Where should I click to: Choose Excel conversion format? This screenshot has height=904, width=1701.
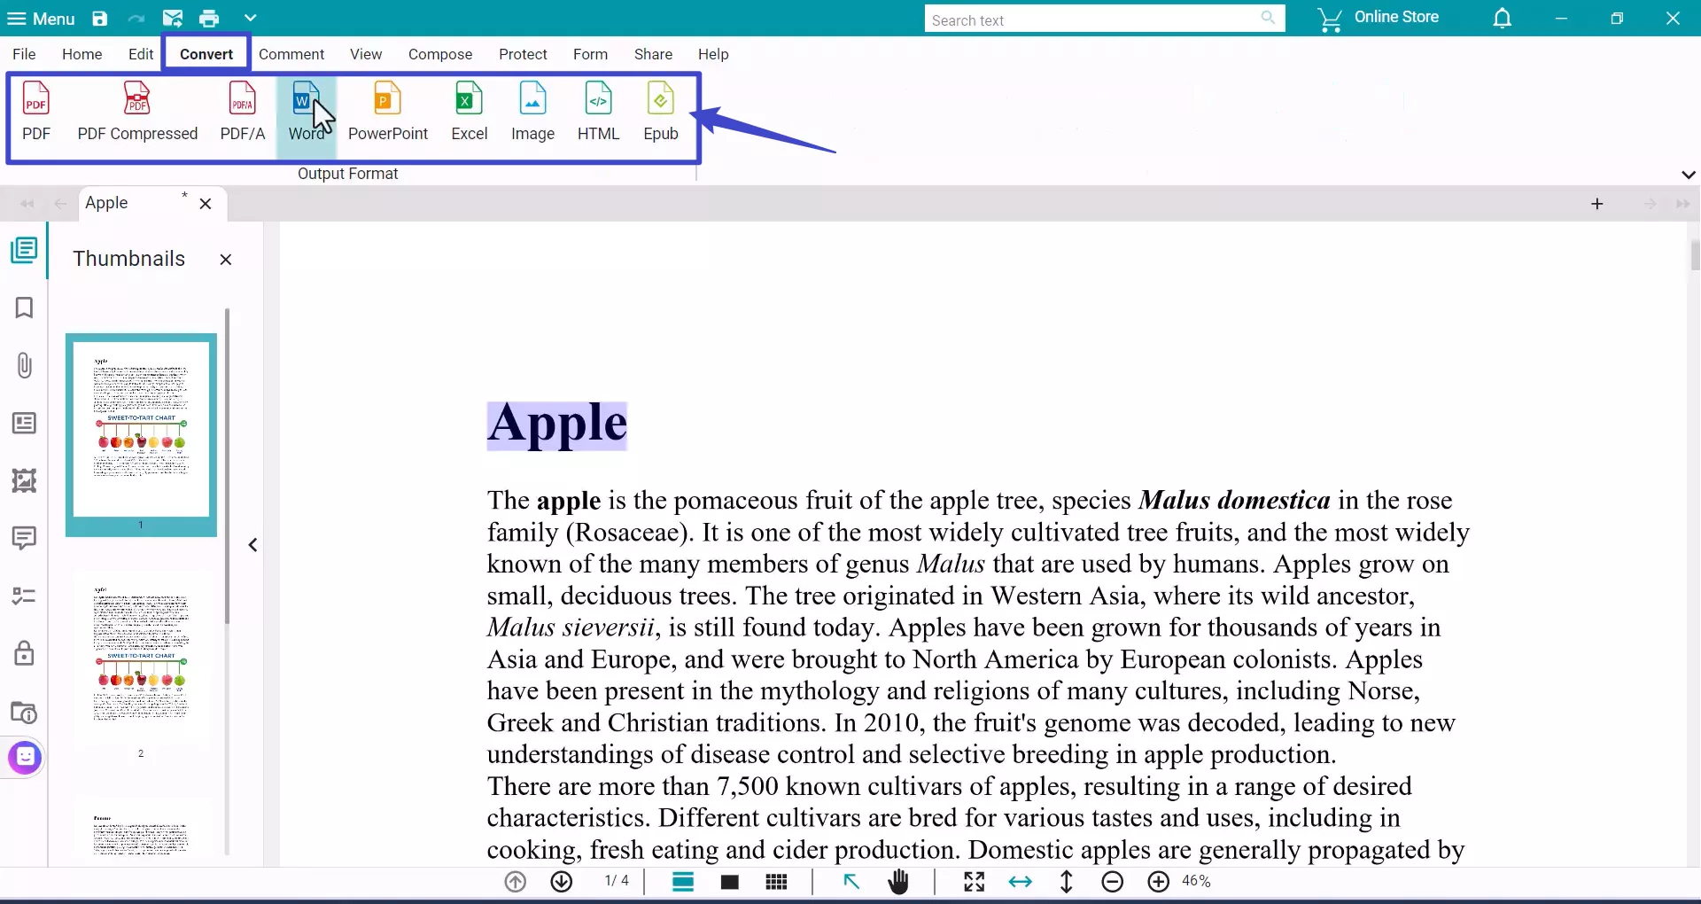[469, 111]
